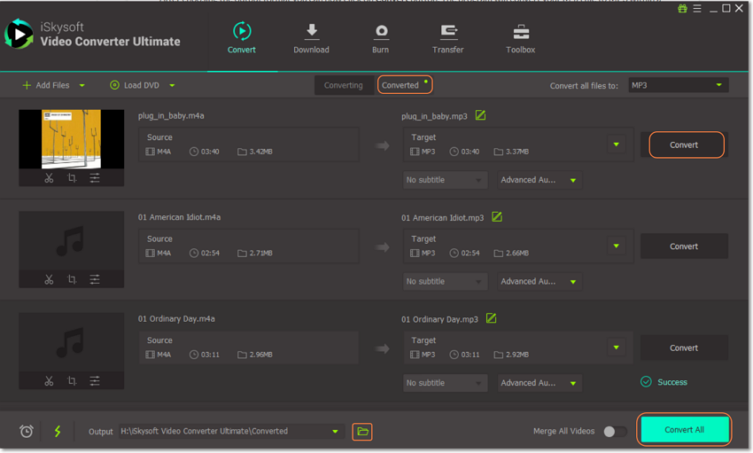This screenshot has width=753, height=453.
Task: Edit the plug_in_baby.mp3 output filename
Action: tap(480, 115)
